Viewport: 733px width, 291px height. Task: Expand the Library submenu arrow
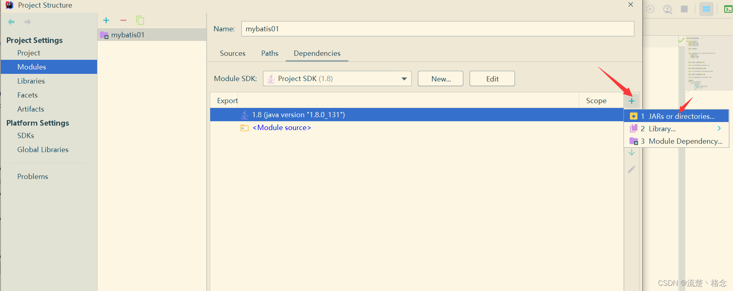coord(719,128)
